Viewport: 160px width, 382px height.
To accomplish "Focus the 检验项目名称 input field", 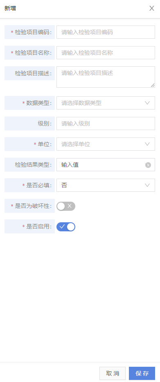I will coord(106,53).
